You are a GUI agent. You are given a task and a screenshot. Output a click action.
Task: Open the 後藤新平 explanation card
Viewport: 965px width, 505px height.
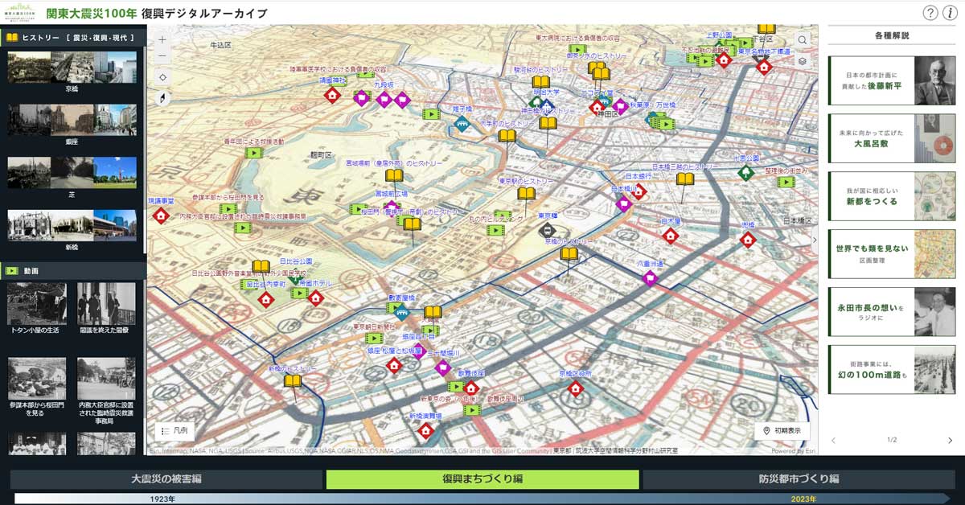tap(892, 80)
